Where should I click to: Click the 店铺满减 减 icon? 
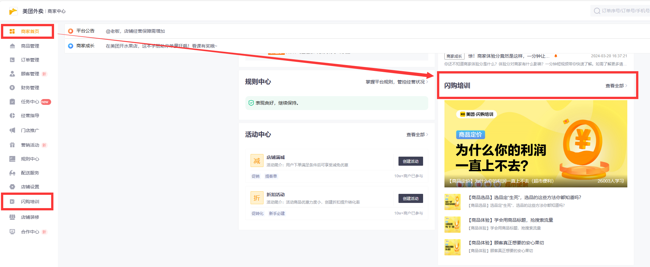[257, 161]
